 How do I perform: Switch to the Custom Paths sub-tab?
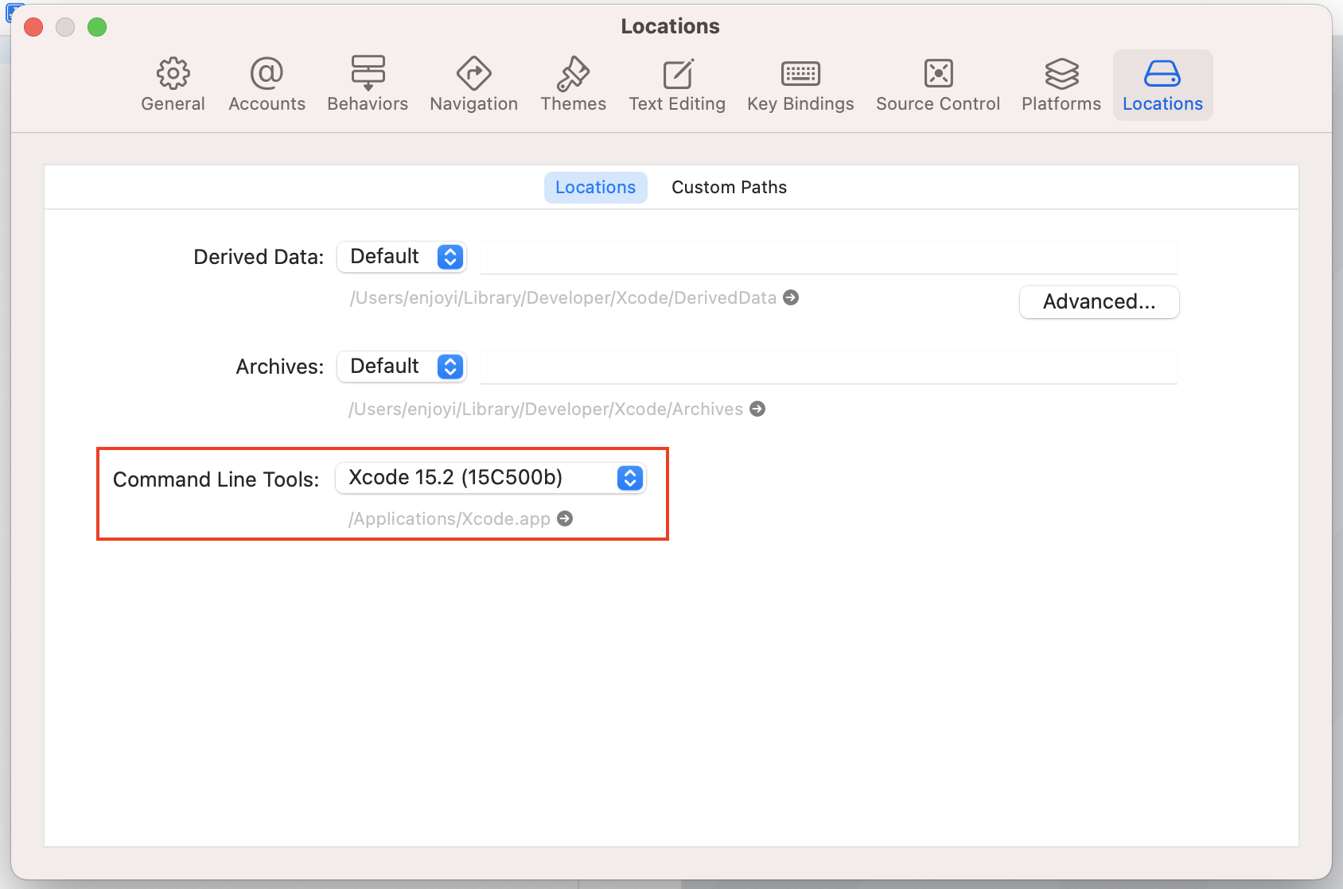pos(729,188)
